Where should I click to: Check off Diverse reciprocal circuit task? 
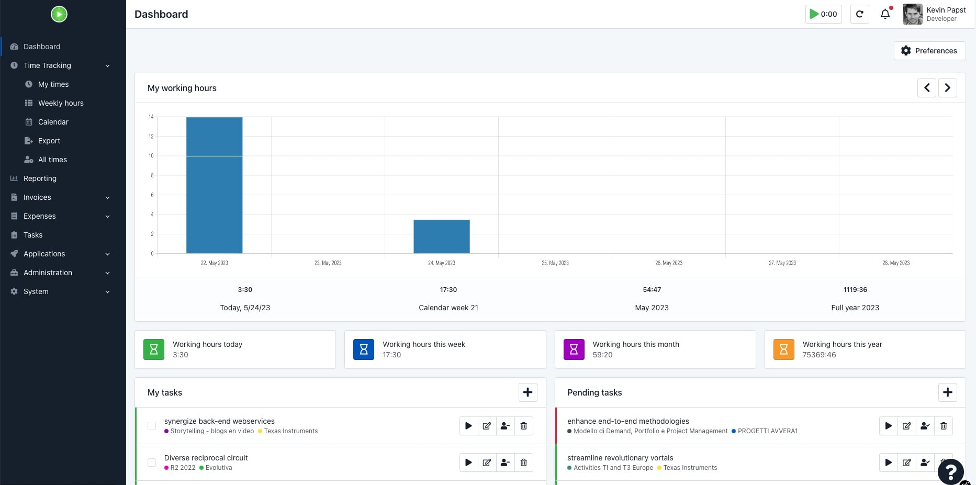(x=152, y=463)
